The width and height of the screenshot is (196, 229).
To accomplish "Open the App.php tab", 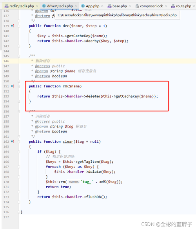I will pyautogui.click(x=93, y=6).
